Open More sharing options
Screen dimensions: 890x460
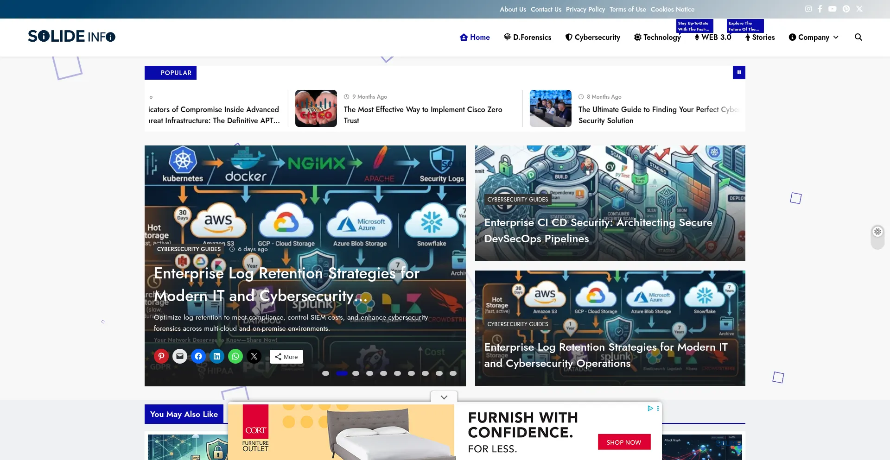286,357
